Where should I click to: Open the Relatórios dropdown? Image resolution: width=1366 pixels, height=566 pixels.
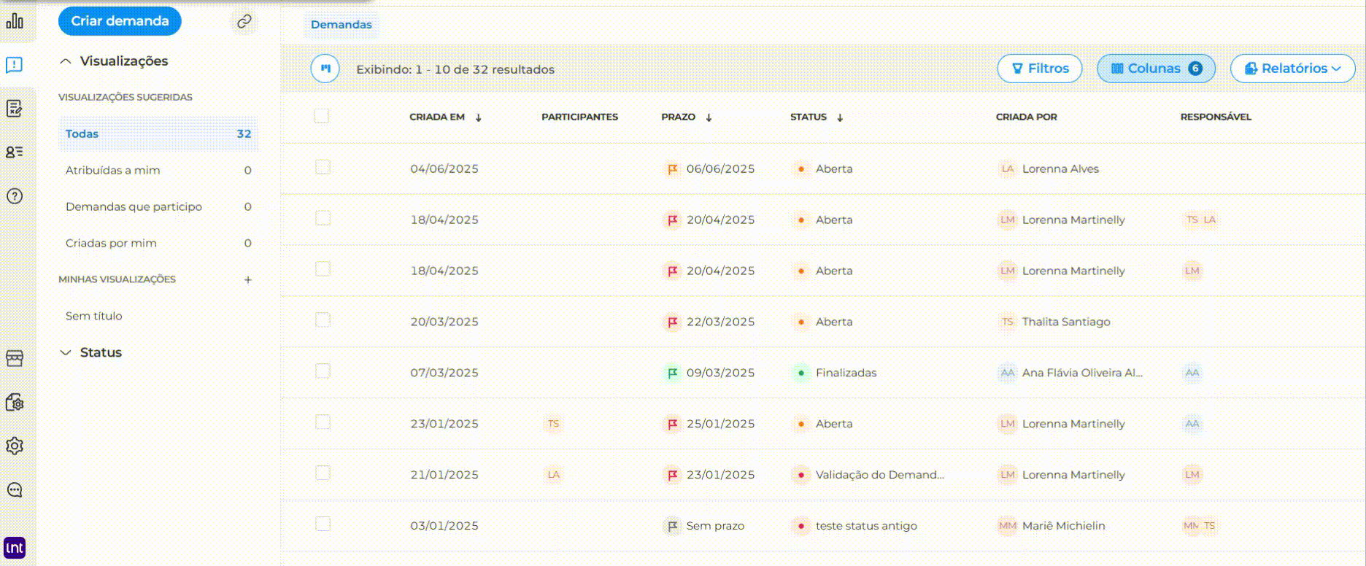(1292, 69)
